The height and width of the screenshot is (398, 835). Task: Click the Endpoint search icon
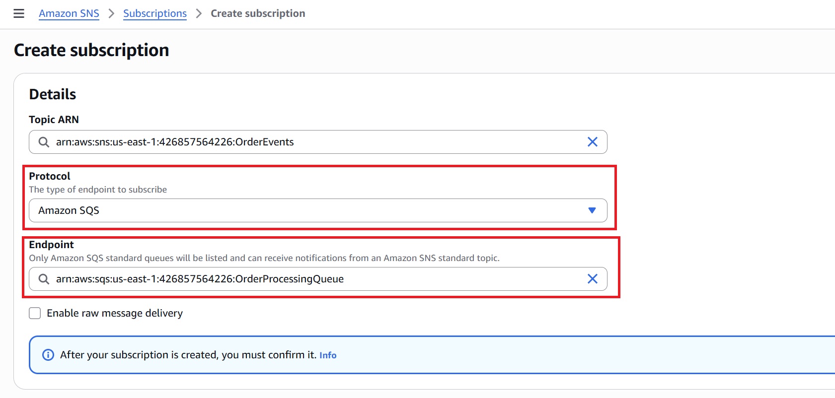point(44,279)
